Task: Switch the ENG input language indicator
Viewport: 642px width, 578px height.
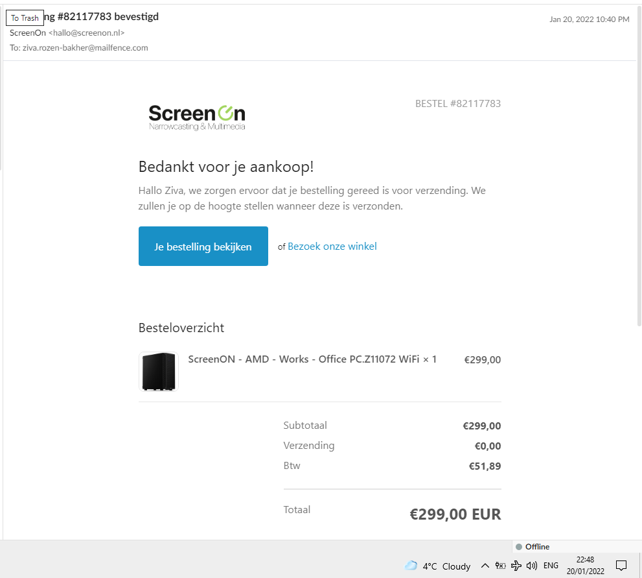Action: (551, 566)
